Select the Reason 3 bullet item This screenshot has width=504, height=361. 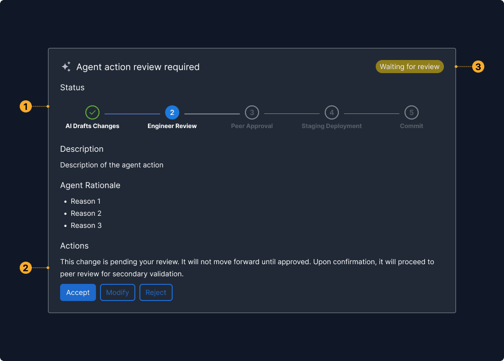(86, 225)
